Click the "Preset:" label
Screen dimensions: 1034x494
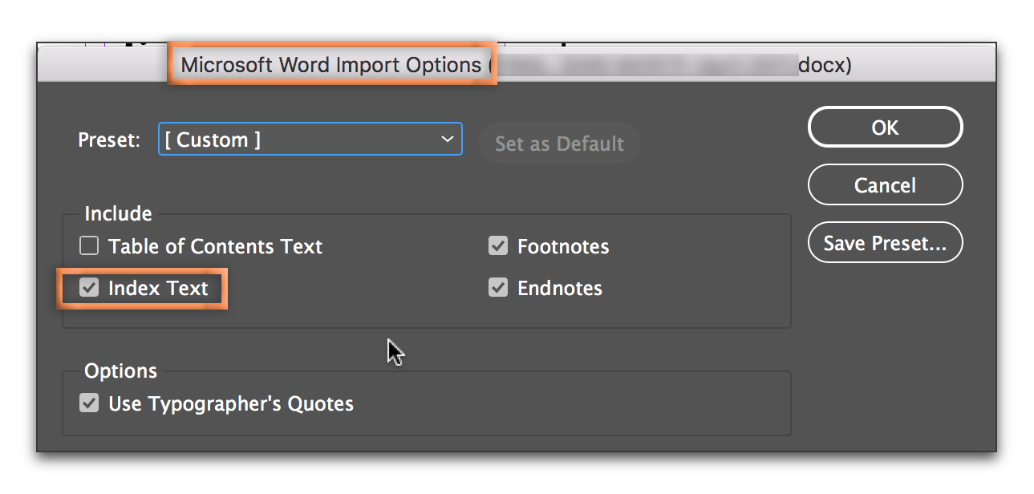click(x=109, y=140)
